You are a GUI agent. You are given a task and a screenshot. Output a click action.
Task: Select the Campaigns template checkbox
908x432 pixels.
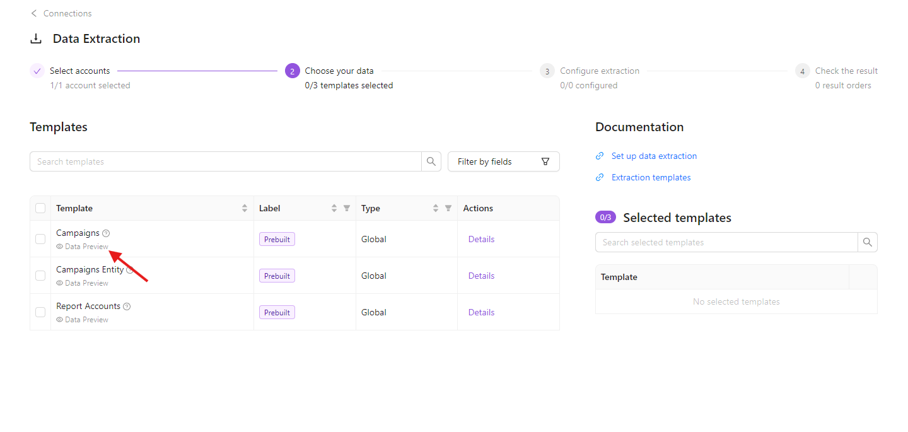point(40,239)
